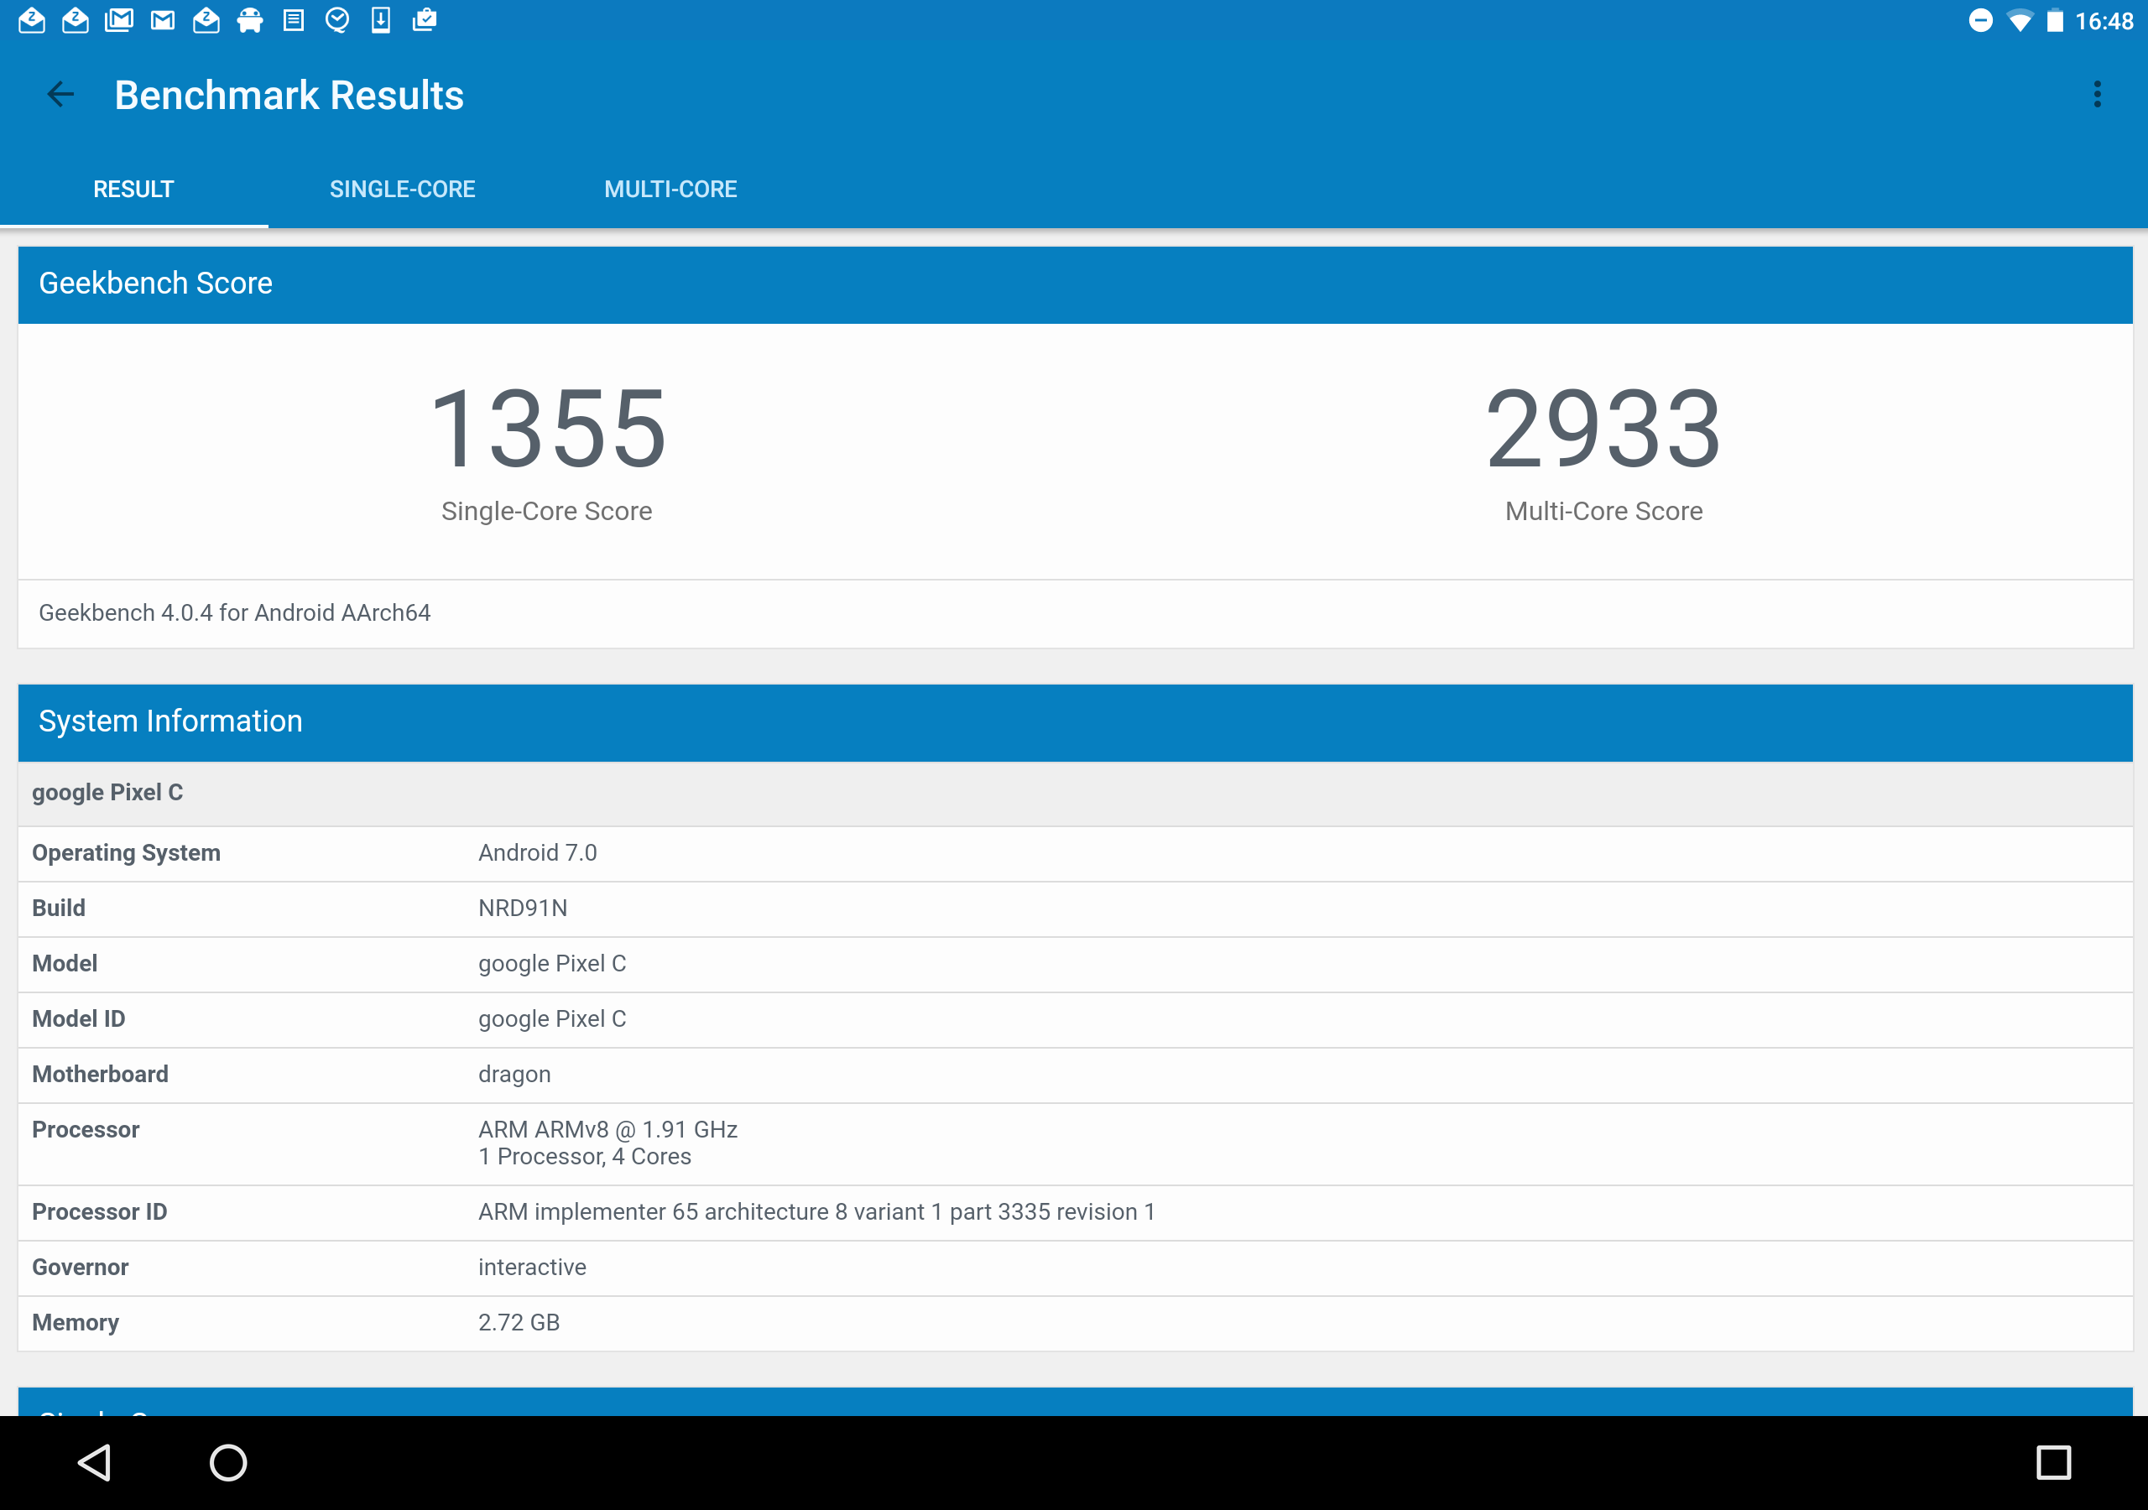2148x1510 pixels.
Task: Tap the Wi-Fi signal status icon
Action: 2019,21
